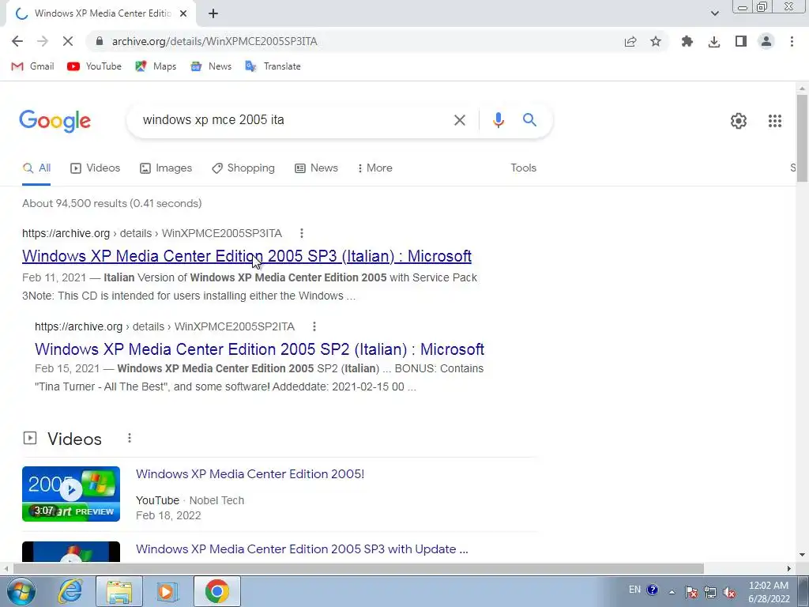Click the network tray icon

pos(710,592)
